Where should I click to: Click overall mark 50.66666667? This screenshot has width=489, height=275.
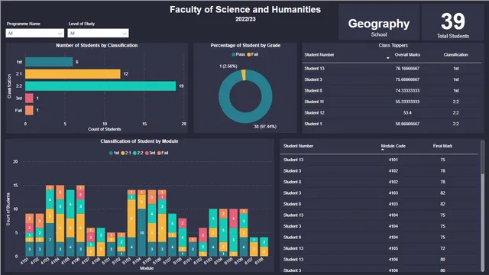(407, 124)
